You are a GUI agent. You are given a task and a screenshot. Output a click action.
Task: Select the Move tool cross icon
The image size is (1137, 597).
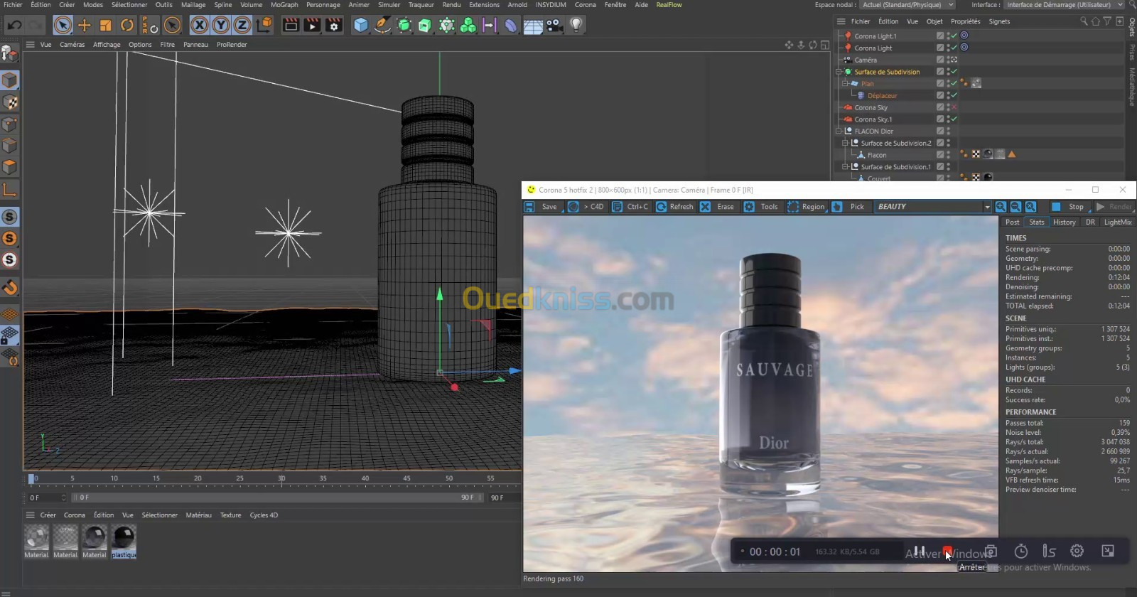[84, 26]
